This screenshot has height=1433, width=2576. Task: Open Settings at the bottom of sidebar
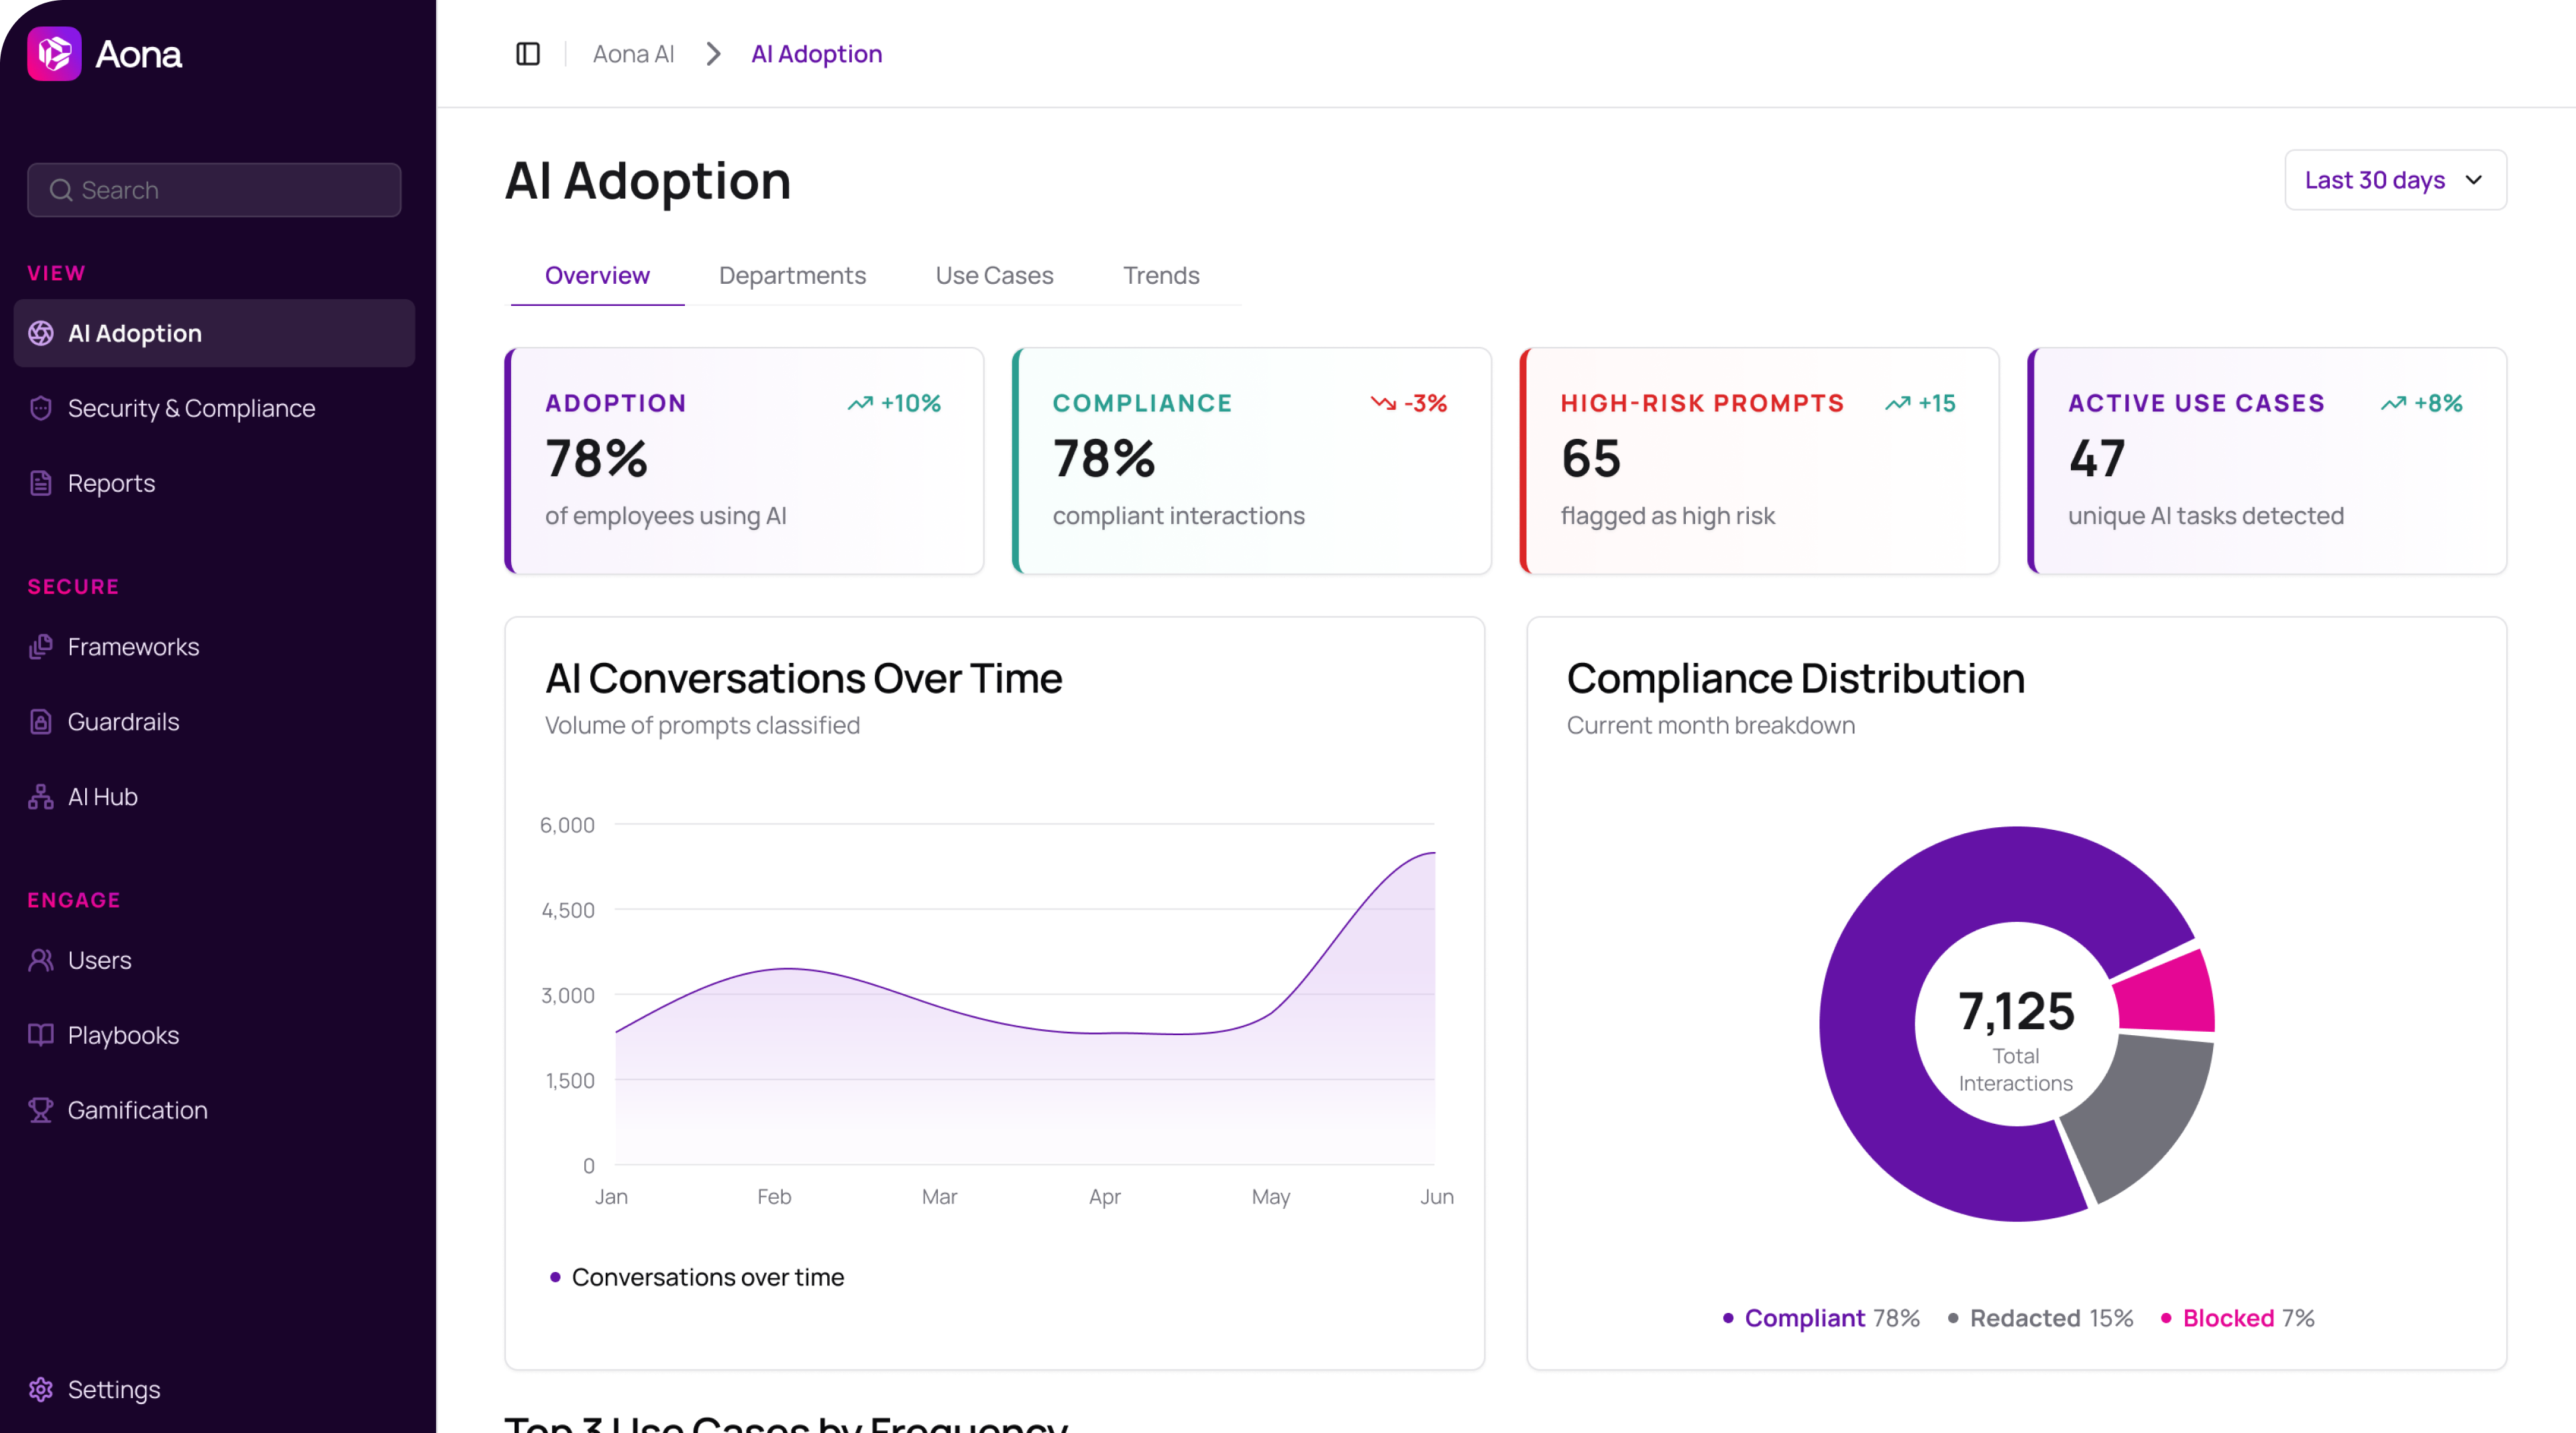point(113,1389)
